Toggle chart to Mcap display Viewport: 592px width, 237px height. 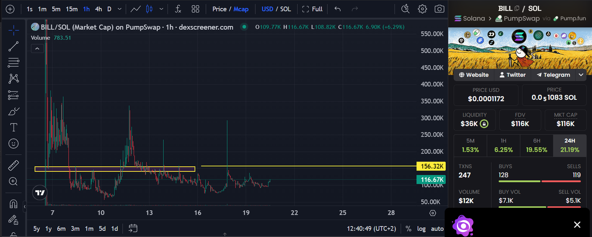pyautogui.click(x=241, y=9)
